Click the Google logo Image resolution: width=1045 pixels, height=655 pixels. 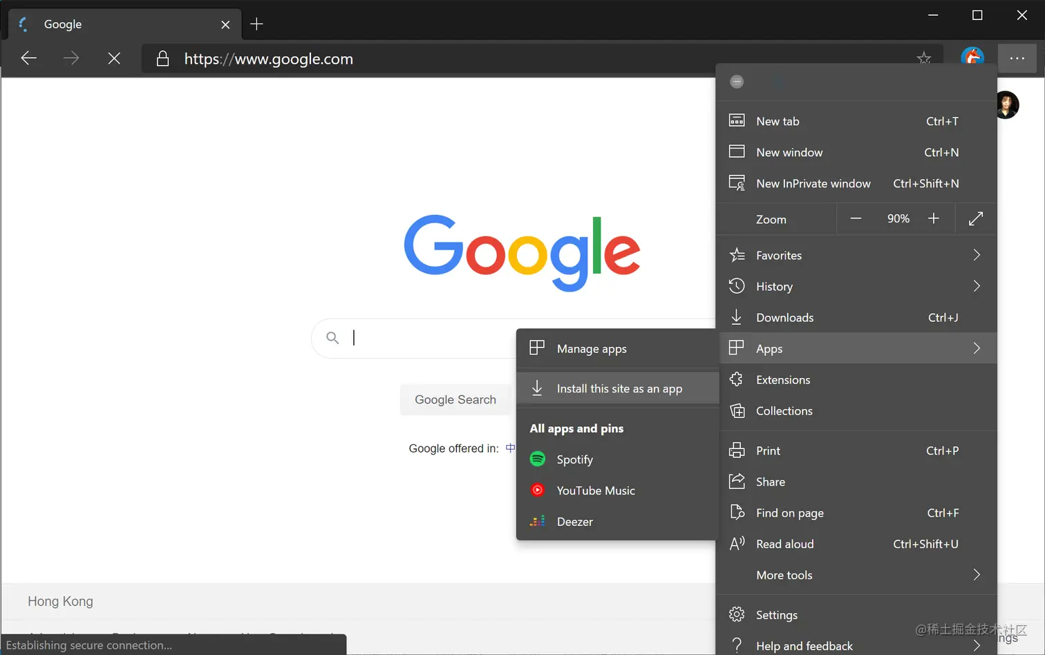pyautogui.click(x=522, y=252)
